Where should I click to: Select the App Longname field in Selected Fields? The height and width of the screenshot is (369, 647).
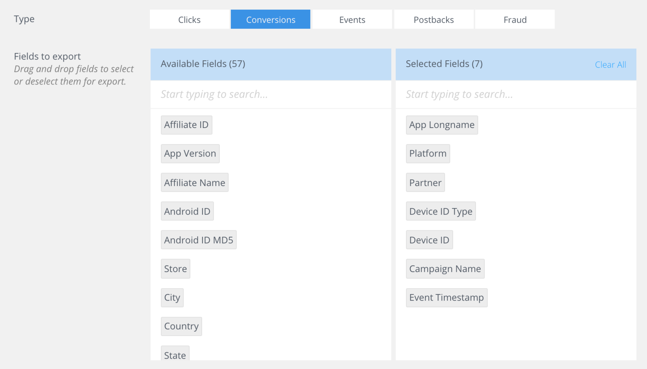(442, 125)
